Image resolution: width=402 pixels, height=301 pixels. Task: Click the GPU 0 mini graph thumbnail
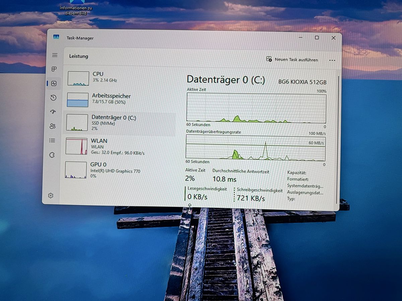click(76, 170)
